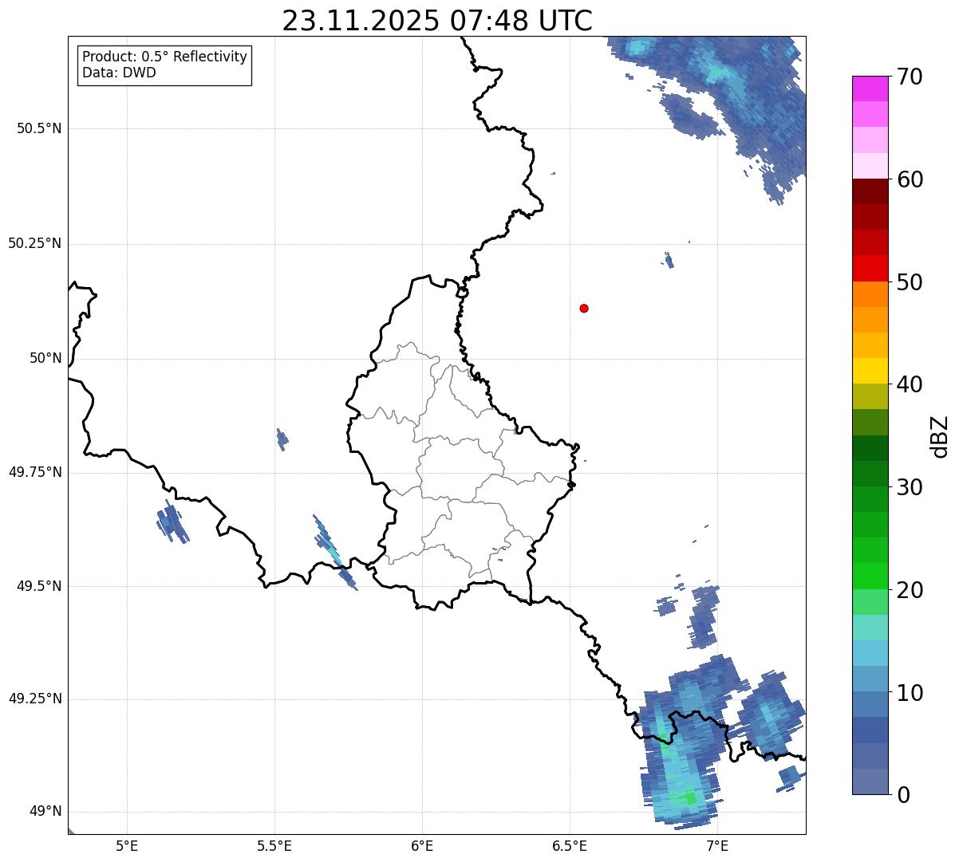Click the 70 tick on colorbar
Viewport: 959px width, 862px height.
pos(910,77)
